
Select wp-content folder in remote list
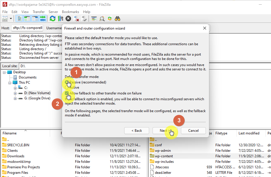tap(164, 156)
